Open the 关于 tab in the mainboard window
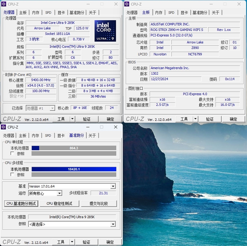Screen dimensions: 247x246 click(216, 13)
